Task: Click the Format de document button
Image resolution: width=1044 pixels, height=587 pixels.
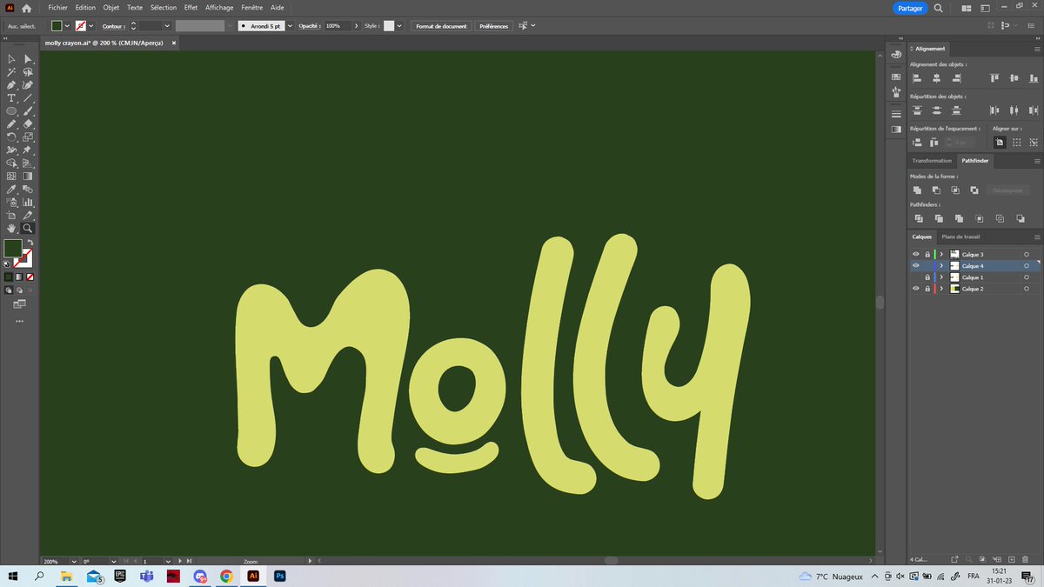Action: (x=440, y=26)
